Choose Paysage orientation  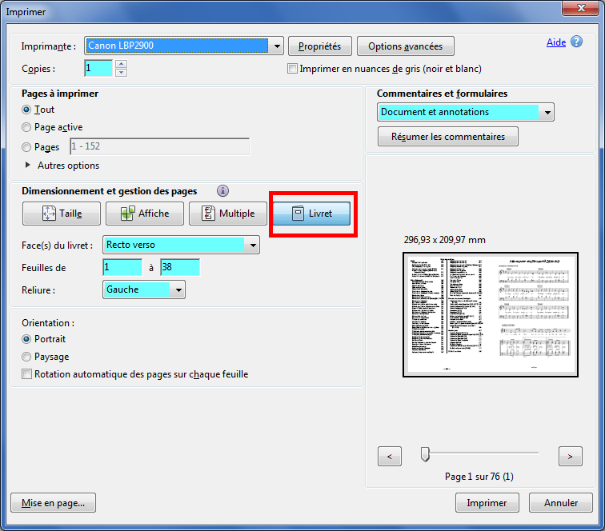27,357
